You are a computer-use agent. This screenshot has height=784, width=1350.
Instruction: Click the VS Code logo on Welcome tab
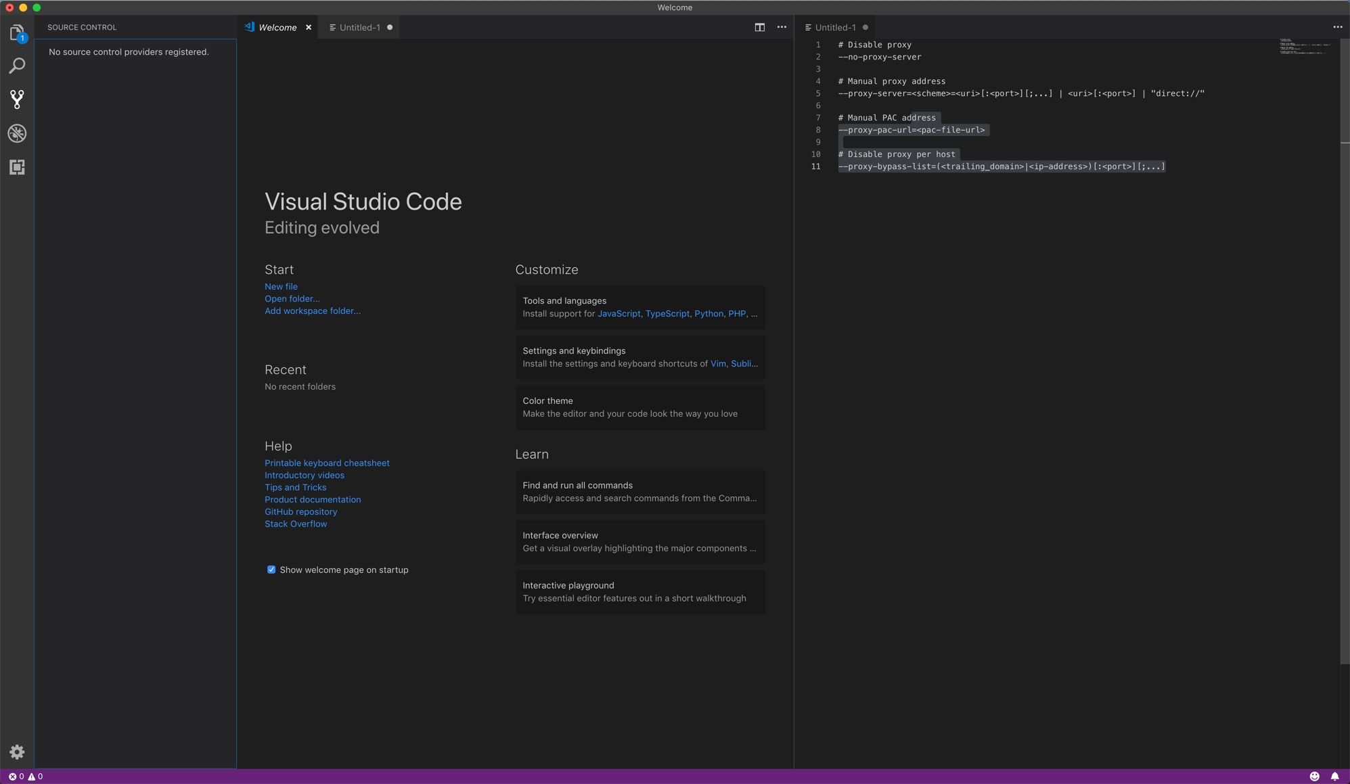[x=250, y=27]
